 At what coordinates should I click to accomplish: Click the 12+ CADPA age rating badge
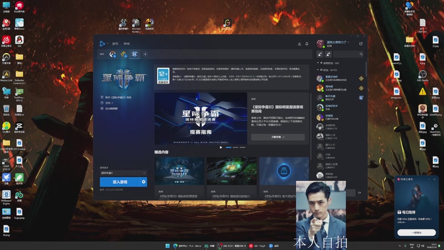(x=163, y=76)
